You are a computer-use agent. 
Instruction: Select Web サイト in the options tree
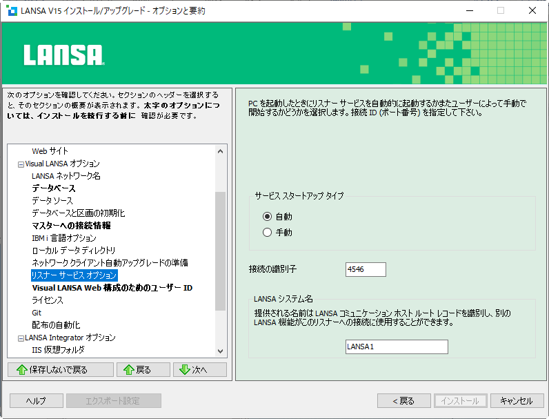click(x=50, y=151)
